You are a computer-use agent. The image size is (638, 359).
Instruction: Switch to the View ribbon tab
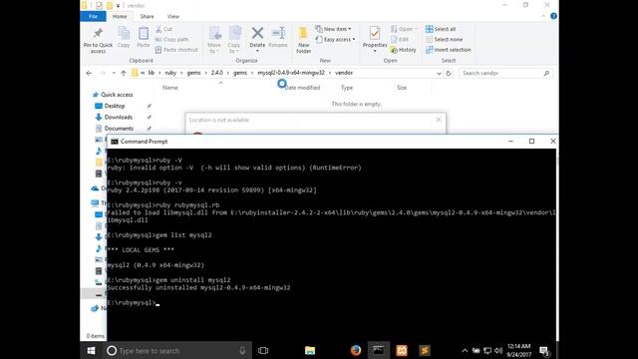172,16
